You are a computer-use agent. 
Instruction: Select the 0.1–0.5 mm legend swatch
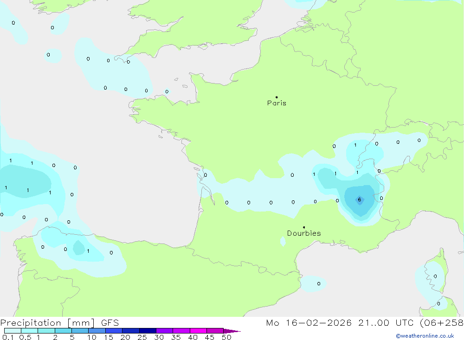tap(13, 331)
